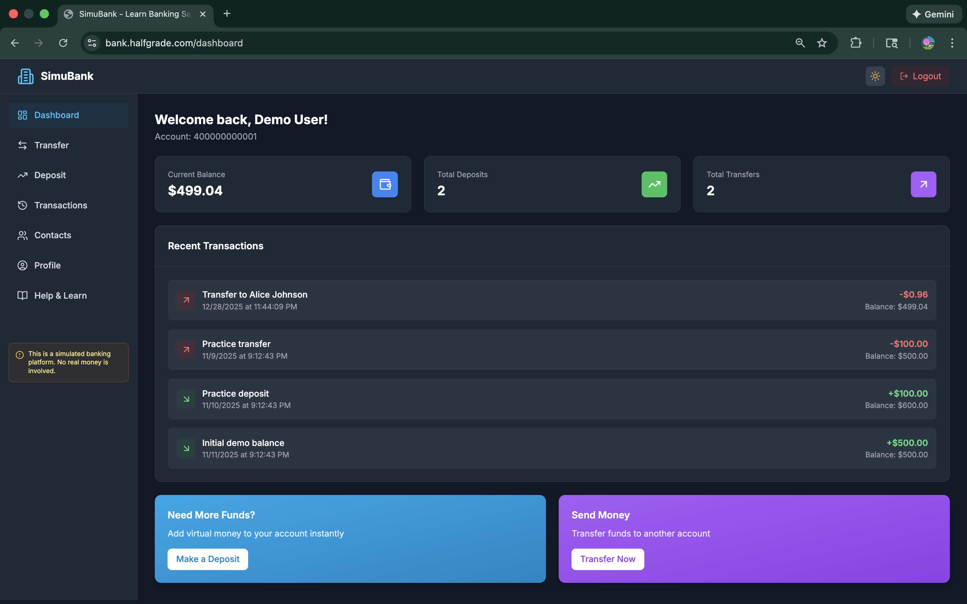Click Transfer Now to send money
Screen dimensions: 967x604
607,559
